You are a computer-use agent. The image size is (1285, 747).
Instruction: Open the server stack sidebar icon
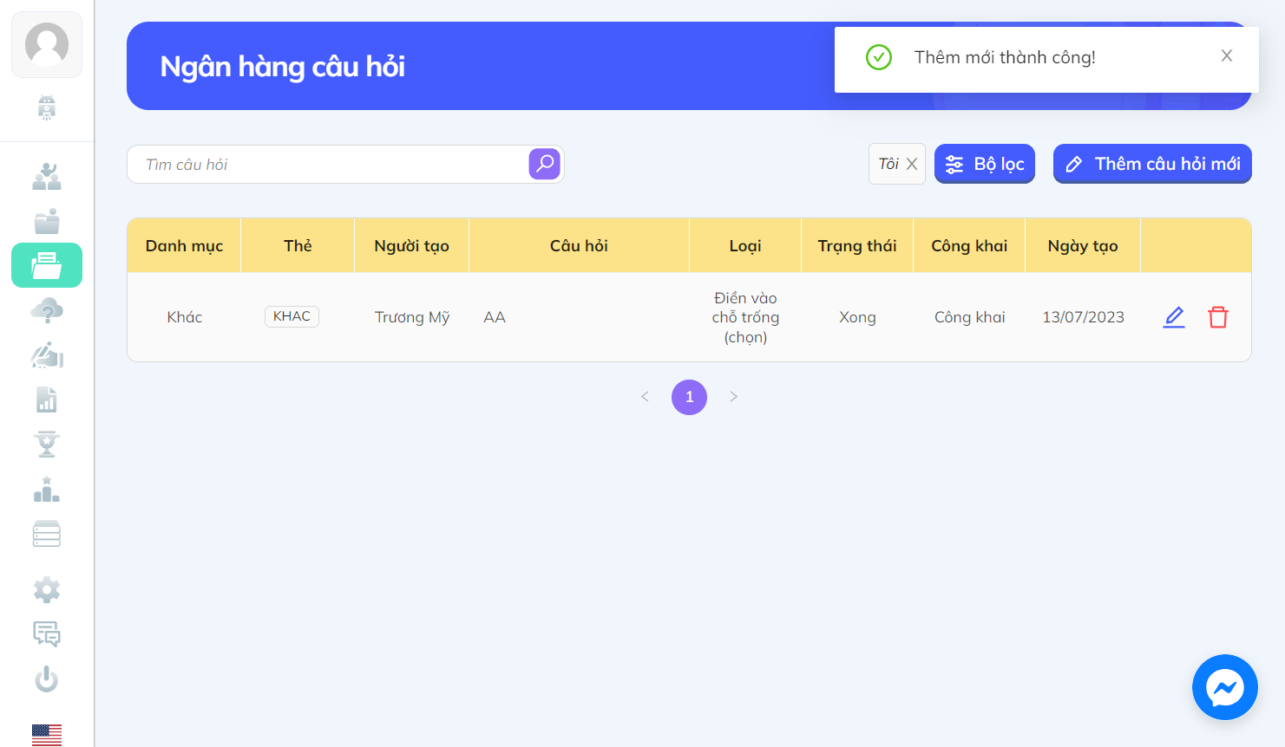click(x=47, y=534)
